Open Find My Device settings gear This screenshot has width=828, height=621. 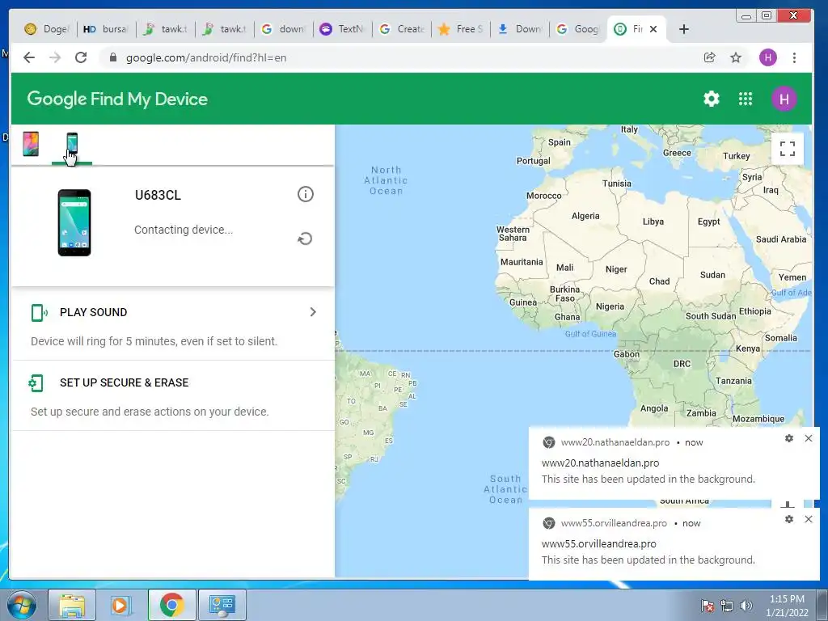pyautogui.click(x=712, y=99)
